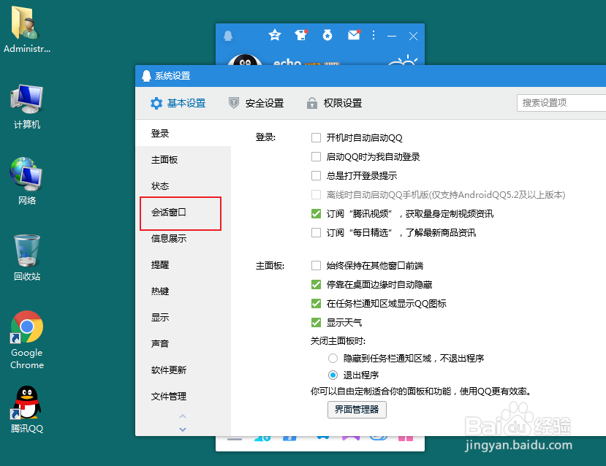Screen dimensions: 606x466
Task: Minimize the QQ main panel
Action: tap(392, 36)
